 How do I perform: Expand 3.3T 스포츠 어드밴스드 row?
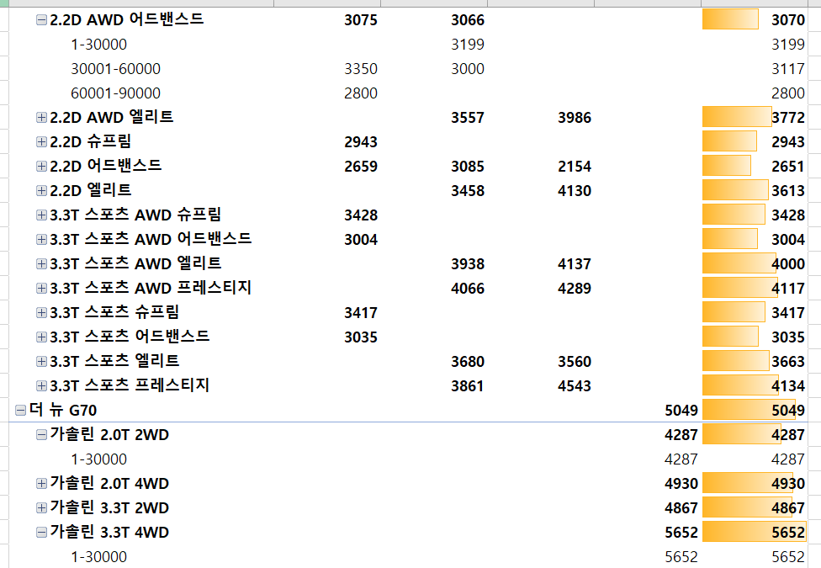coord(41,337)
